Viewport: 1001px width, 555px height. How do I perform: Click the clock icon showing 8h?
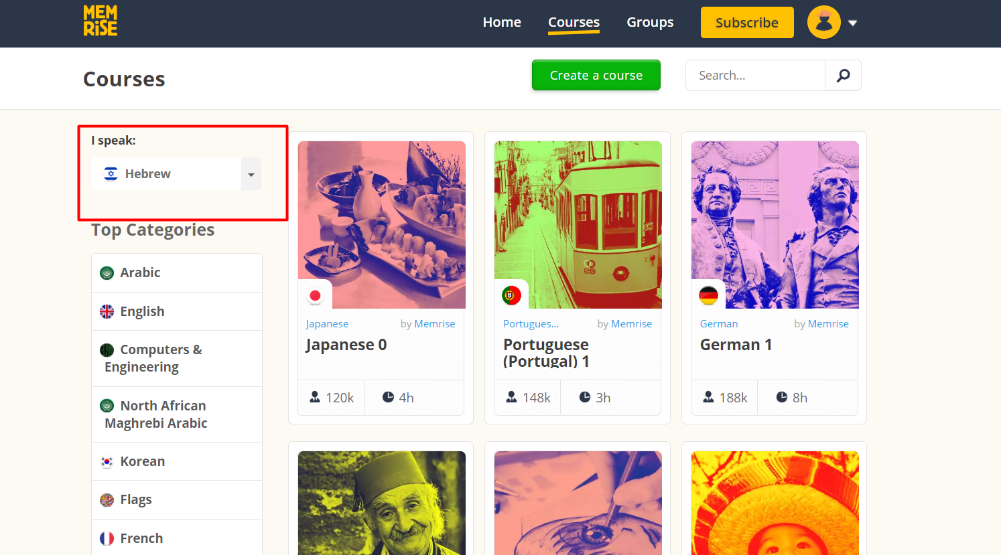point(782,397)
